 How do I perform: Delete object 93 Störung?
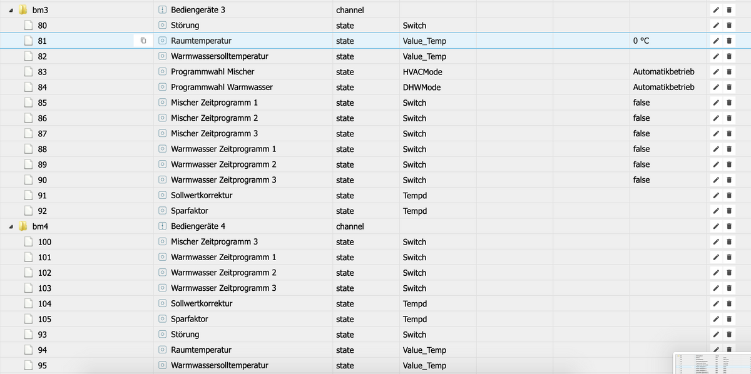pyautogui.click(x=729, y=335)
